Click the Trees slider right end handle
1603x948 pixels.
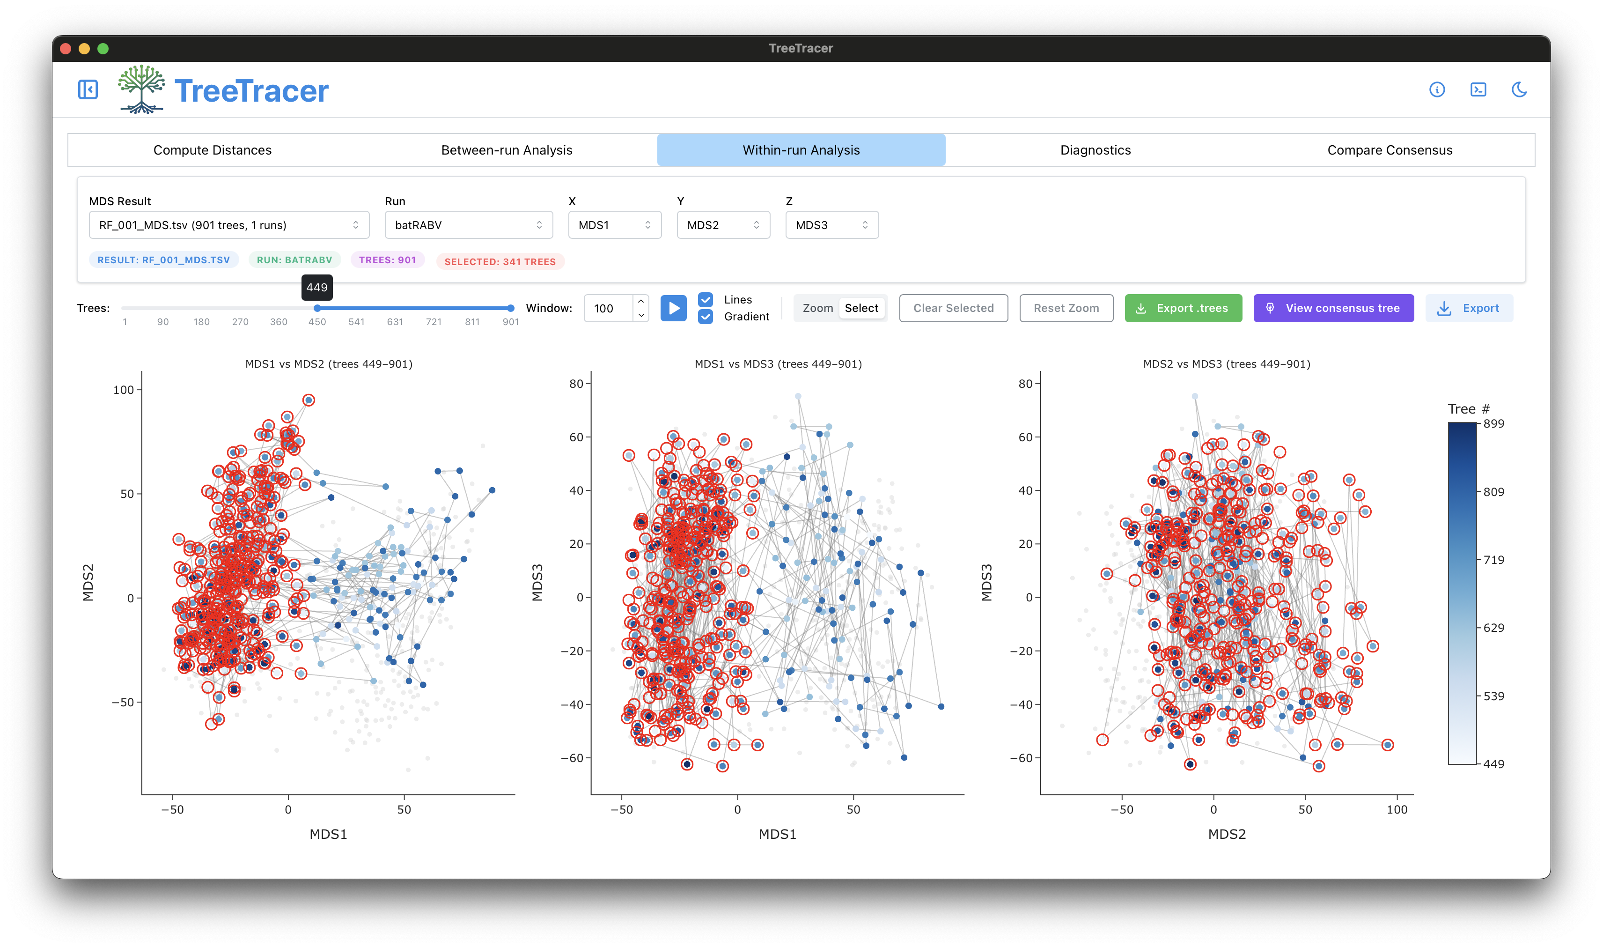tap(511, 309)
